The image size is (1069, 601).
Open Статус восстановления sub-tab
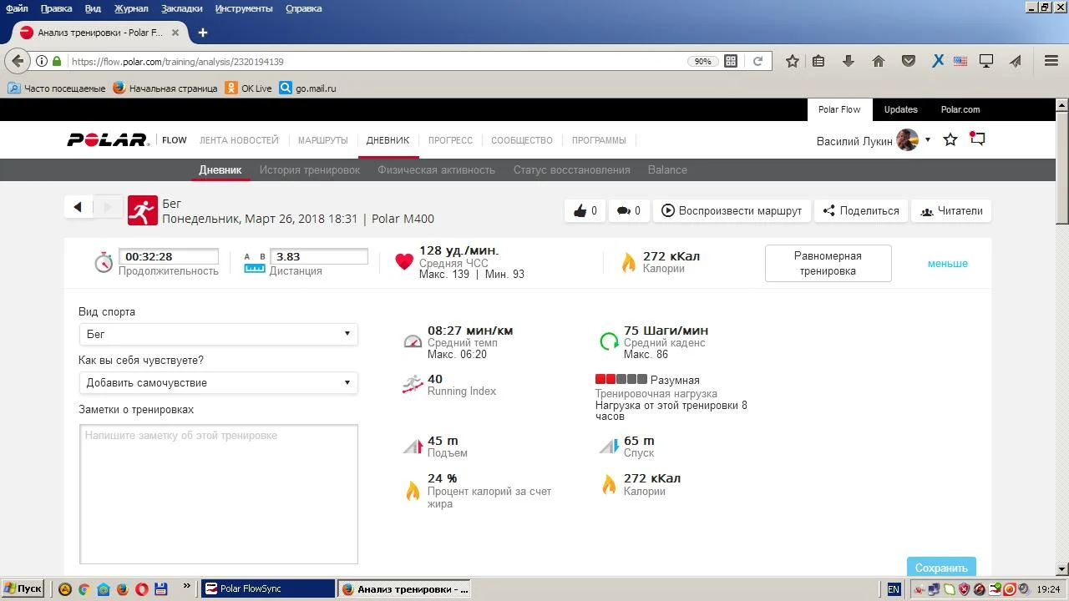(x=571, y=169)
